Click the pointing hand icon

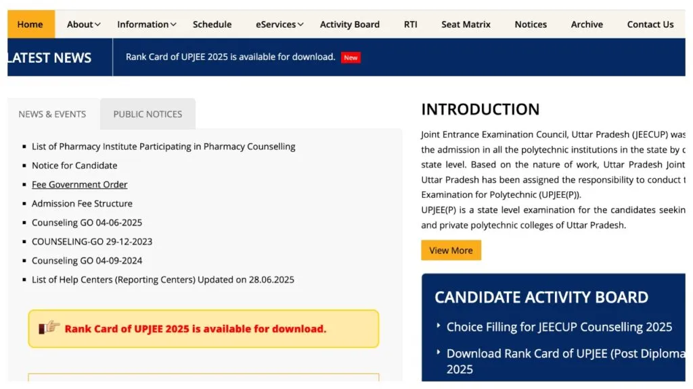click(49, 328)
